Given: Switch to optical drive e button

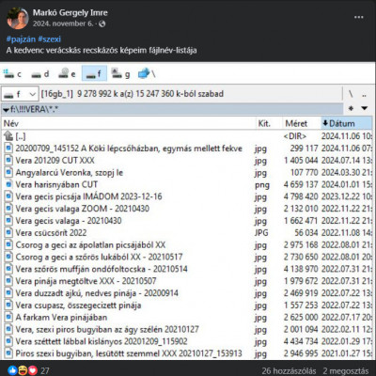Looking at the screenshot, I should tap(67, 74).
